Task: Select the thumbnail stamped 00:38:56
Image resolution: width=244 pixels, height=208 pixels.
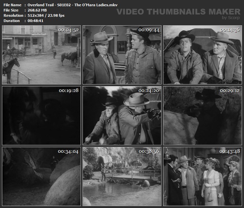Action: [x=122, y=176]
